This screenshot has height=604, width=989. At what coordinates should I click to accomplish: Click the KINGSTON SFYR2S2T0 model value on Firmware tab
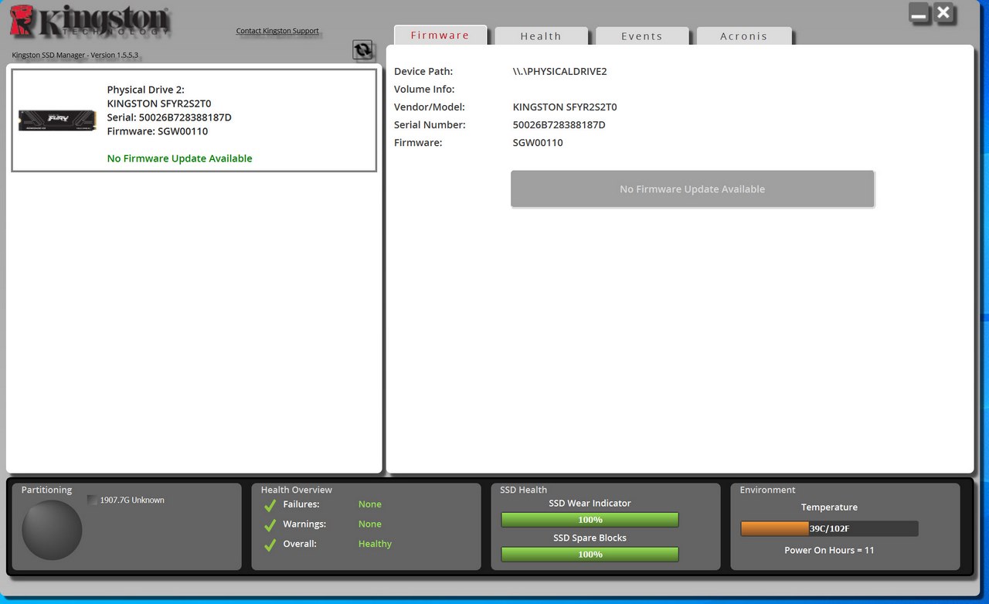565,107
